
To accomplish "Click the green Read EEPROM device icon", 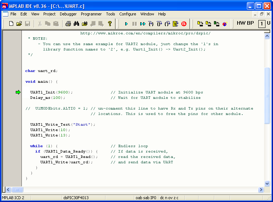I will 216,24.
